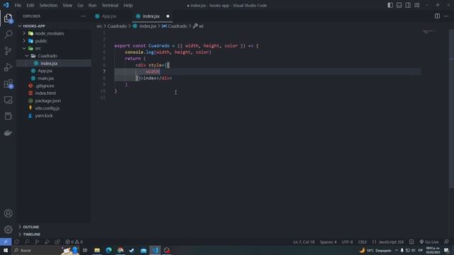Open the Selection menu
The image size is (454, 255).
pyautogui.click(x=48, y=5)
